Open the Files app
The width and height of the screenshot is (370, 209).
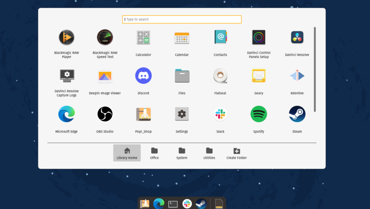[x=182, y=76]
